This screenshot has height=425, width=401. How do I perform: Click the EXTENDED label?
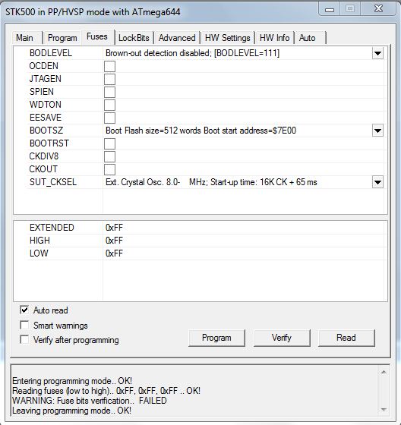52,228
